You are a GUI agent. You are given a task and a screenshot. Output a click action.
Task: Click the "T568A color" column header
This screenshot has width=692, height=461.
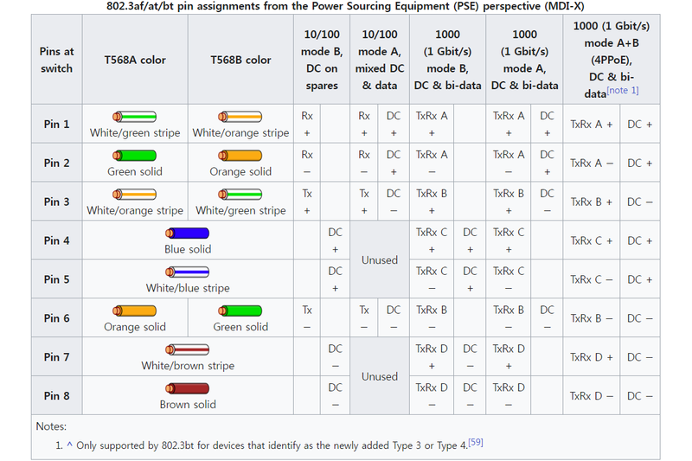click(x=135, y=60)
